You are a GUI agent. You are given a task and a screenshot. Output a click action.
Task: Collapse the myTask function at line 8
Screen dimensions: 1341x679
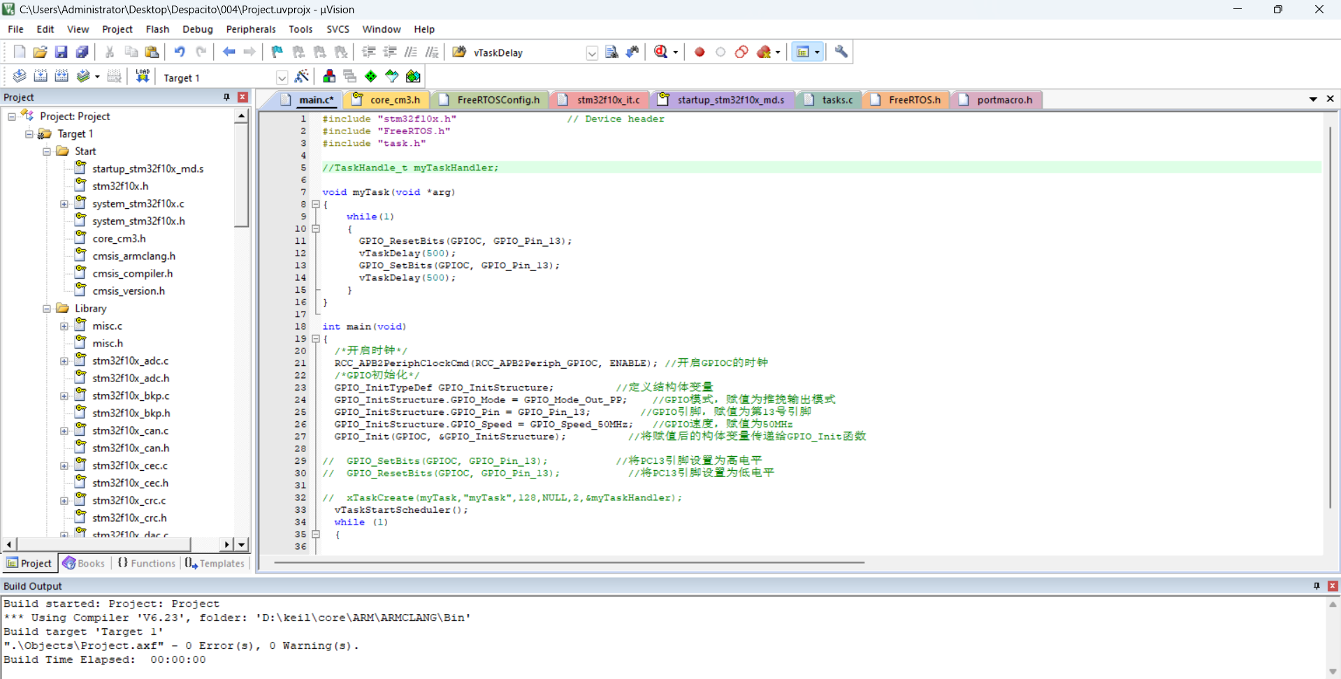click(316, 205)
